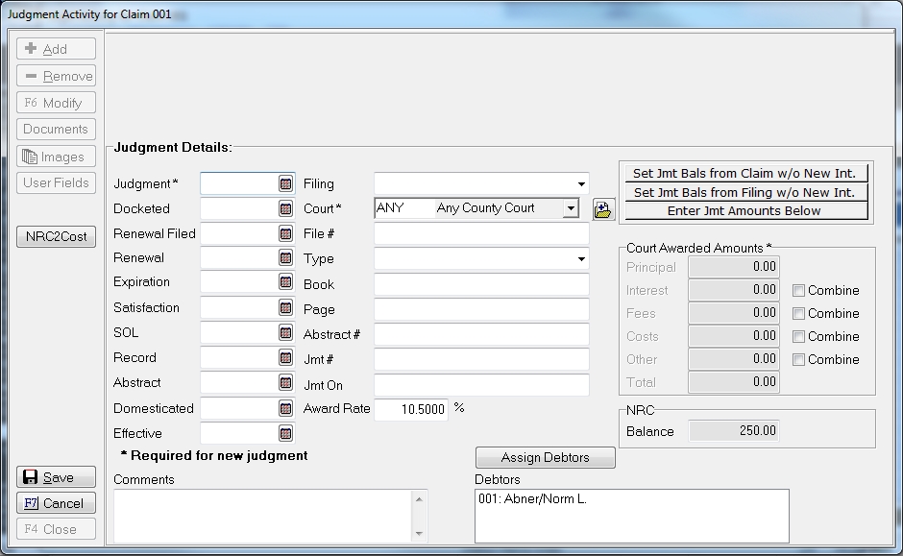Open the Expiration date calendar icon
This screenshot has height=556, width=903.
click(x=285, y=282)
